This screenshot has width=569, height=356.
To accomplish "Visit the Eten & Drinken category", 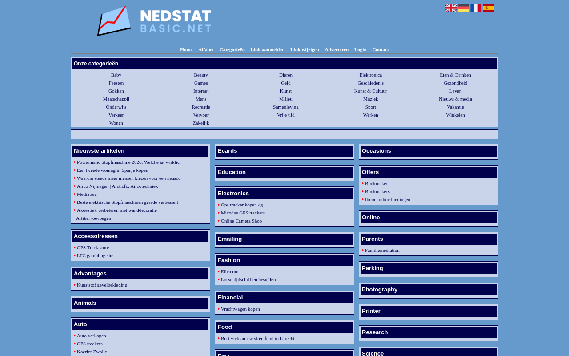I will [455, 75].
